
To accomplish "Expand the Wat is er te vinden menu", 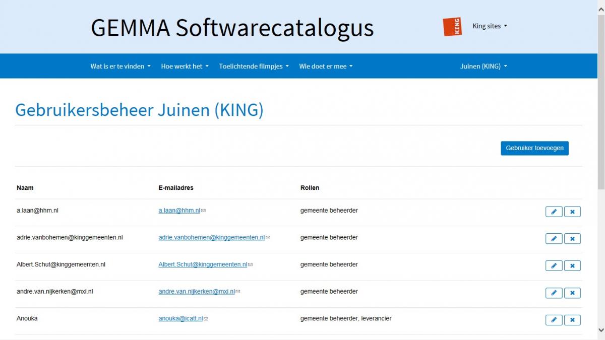I will (120, 66).
